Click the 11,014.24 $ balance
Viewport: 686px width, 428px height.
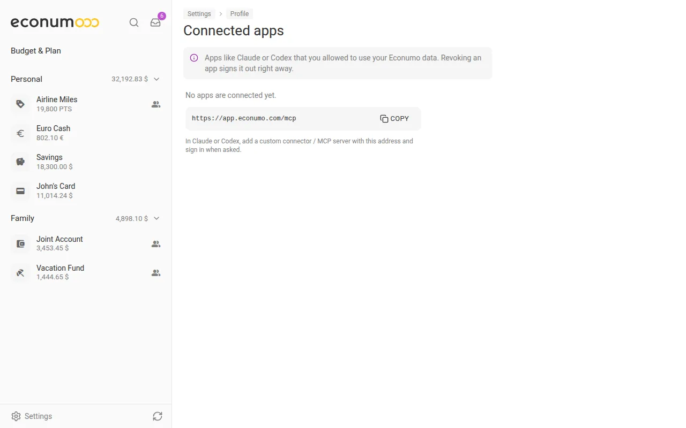[55, 196]
